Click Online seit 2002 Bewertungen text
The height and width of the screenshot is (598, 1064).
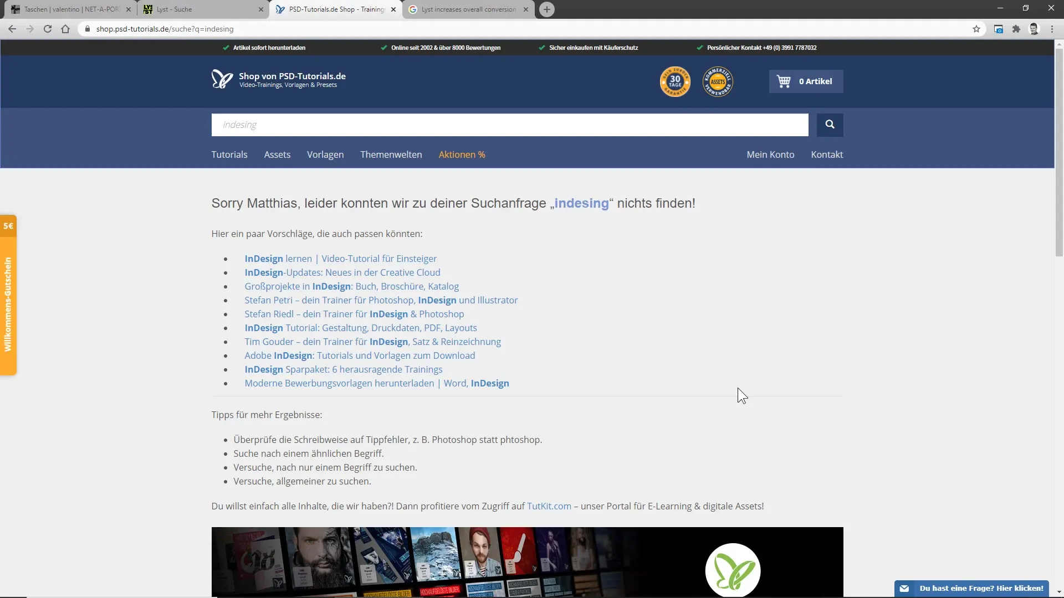(x=446, y=48)
